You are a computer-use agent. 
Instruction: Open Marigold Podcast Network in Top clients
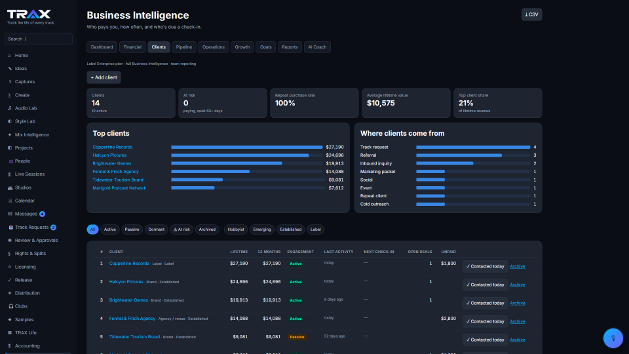click(119, 188)
